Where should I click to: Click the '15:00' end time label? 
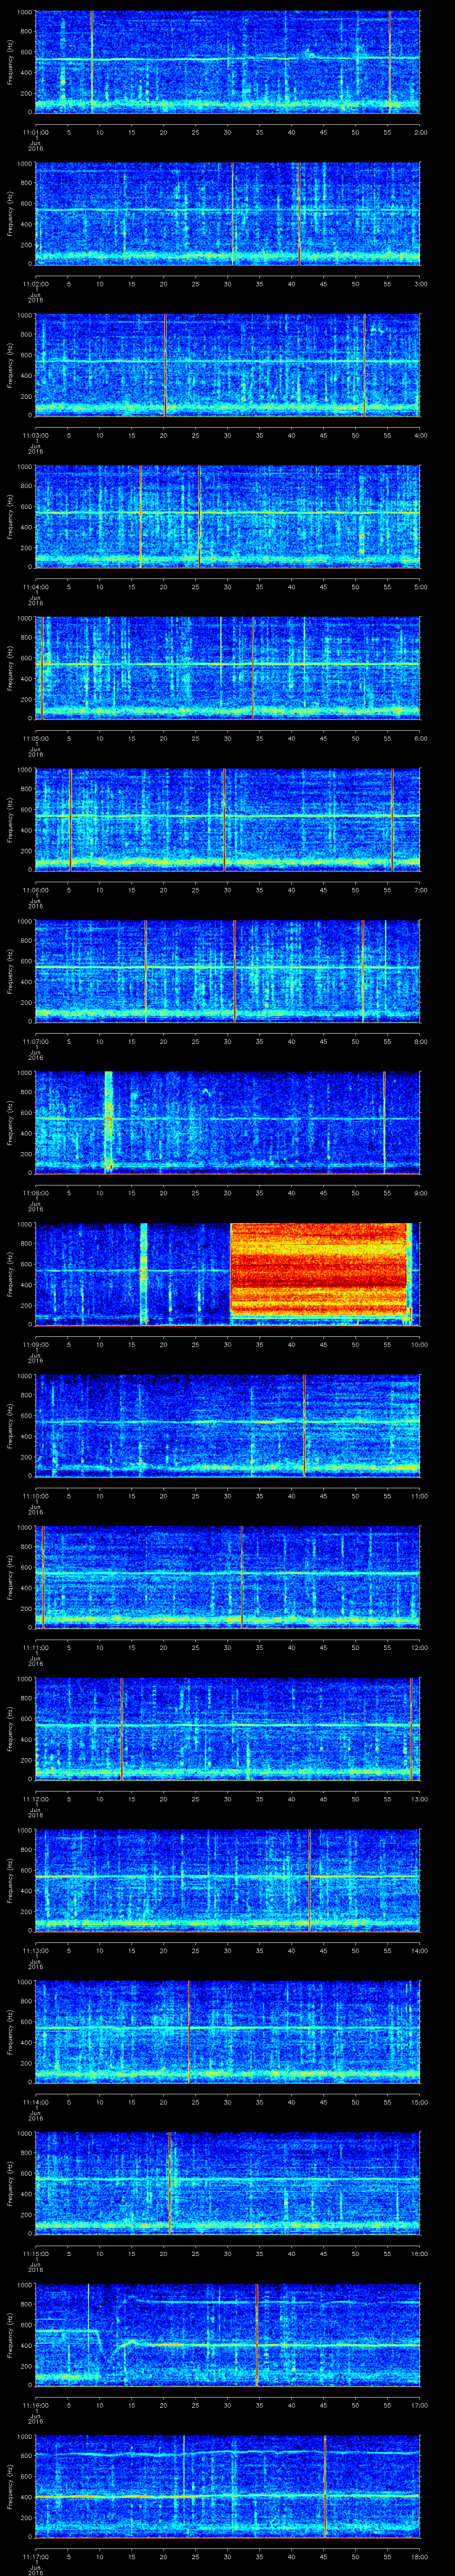[419, 2102]
